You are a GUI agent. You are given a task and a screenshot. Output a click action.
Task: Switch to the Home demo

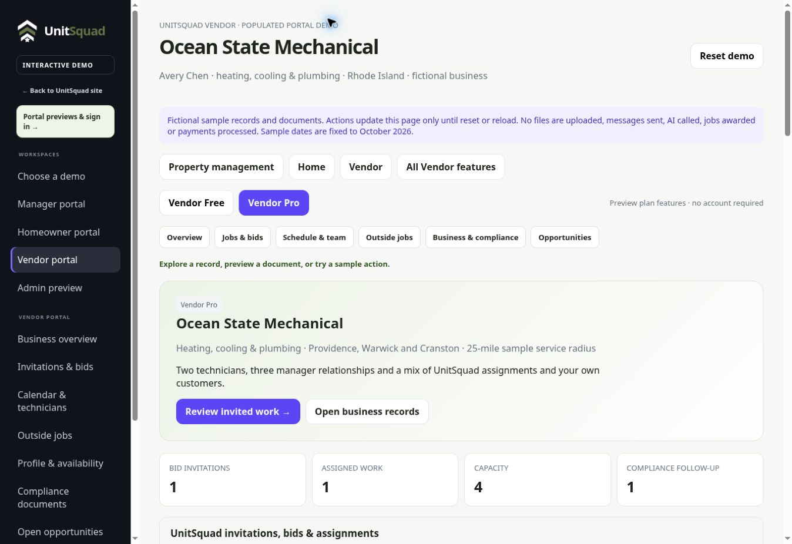coord(311,167)
